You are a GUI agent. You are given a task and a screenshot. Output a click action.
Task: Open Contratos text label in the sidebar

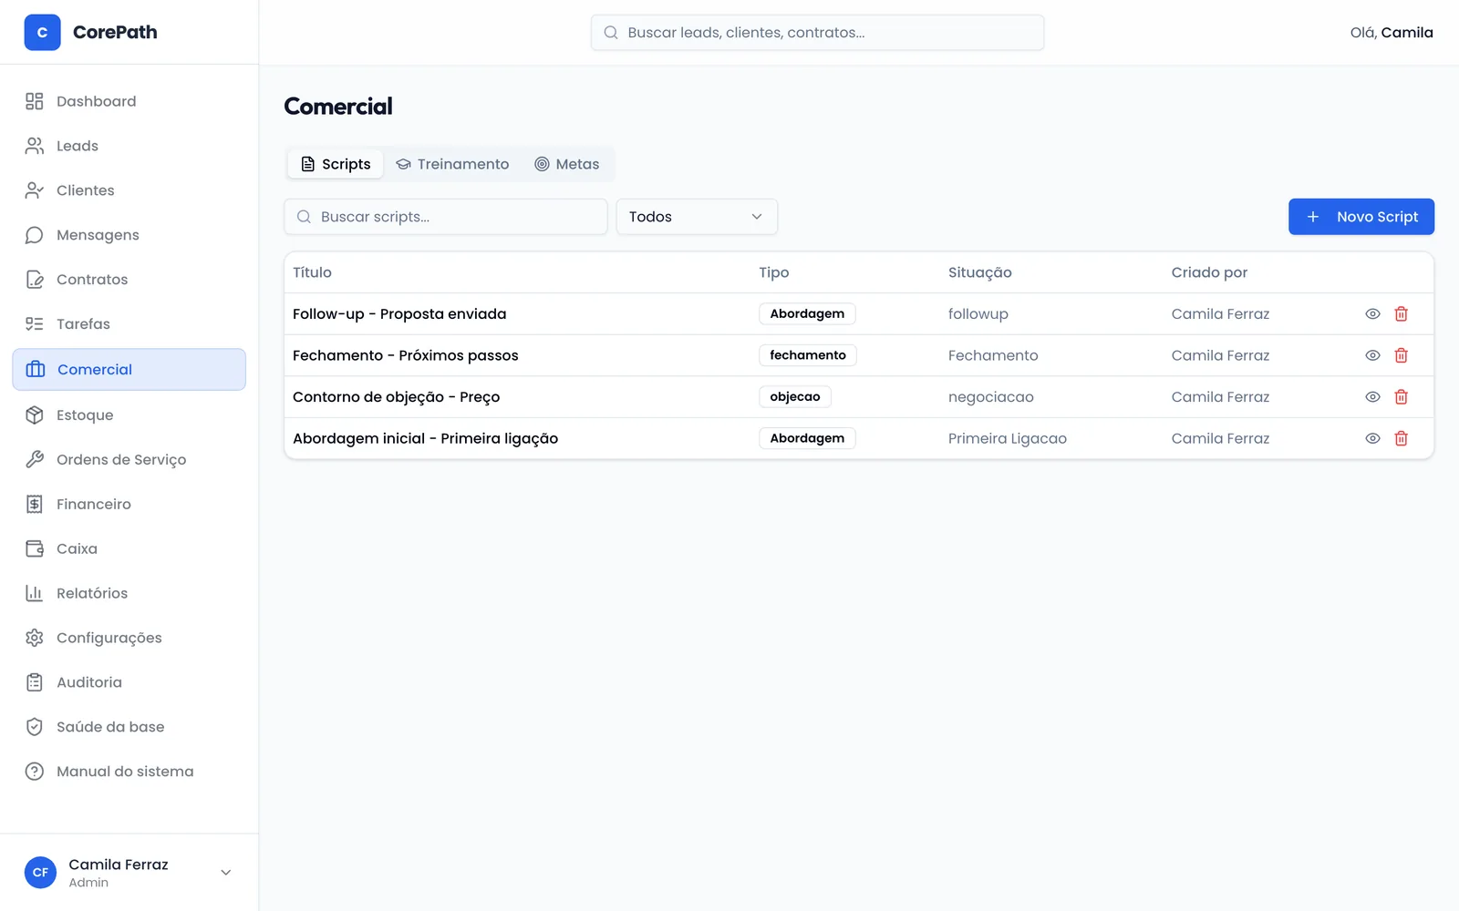(92, 280)
